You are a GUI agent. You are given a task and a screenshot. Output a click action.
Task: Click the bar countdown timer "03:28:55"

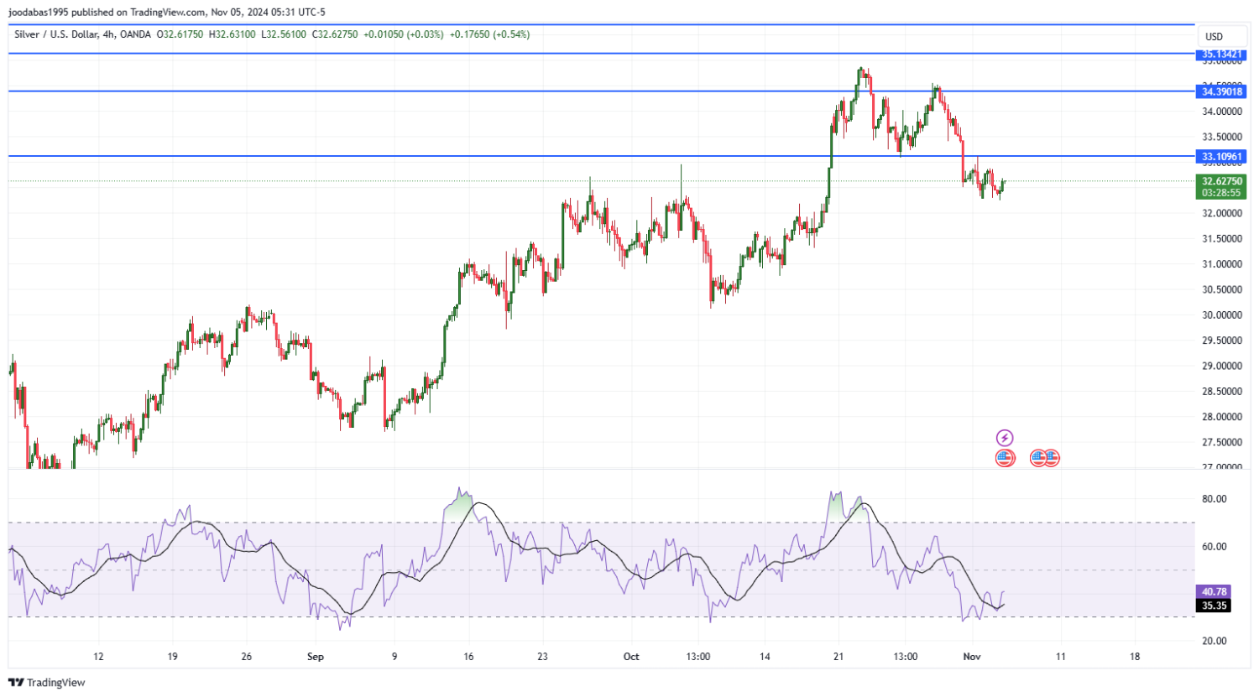1222,193
